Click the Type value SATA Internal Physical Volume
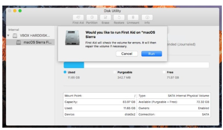 (188, 96)
